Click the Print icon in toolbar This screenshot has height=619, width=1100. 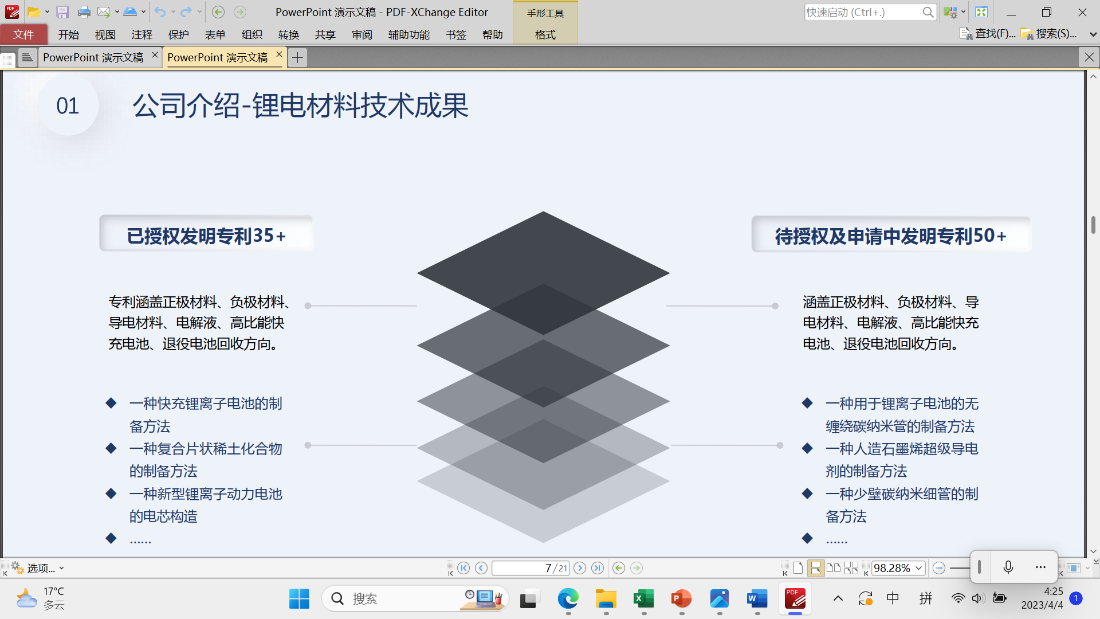[x=84, y=12]
